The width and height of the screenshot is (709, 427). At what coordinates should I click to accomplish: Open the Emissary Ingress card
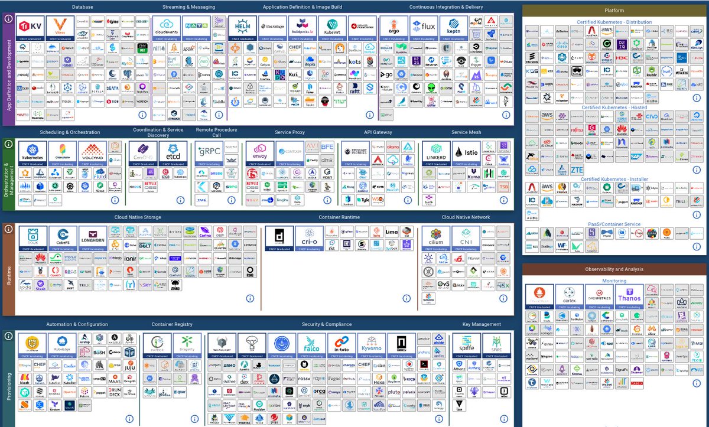point(355,154)
